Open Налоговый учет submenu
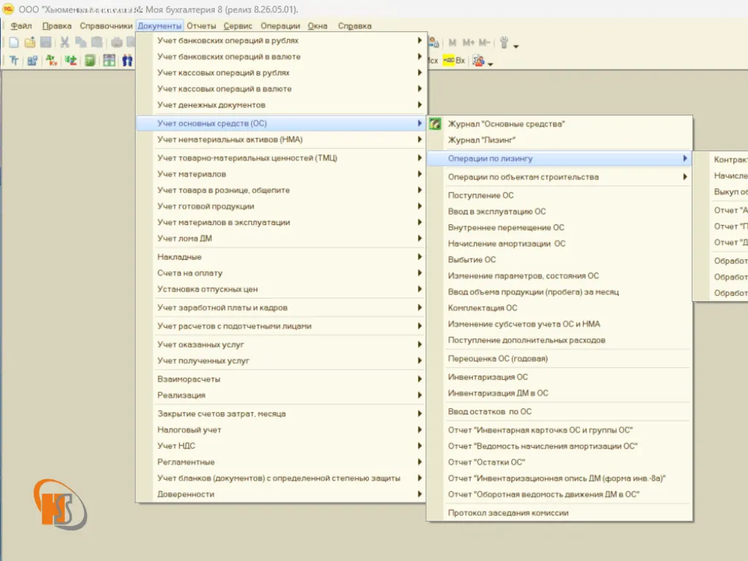The height and width of the screenshot is (561, 748). tap(281, 430)
